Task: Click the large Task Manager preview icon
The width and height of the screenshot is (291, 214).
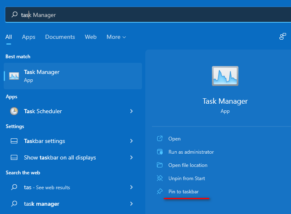Action: click(x=225, y=76)
